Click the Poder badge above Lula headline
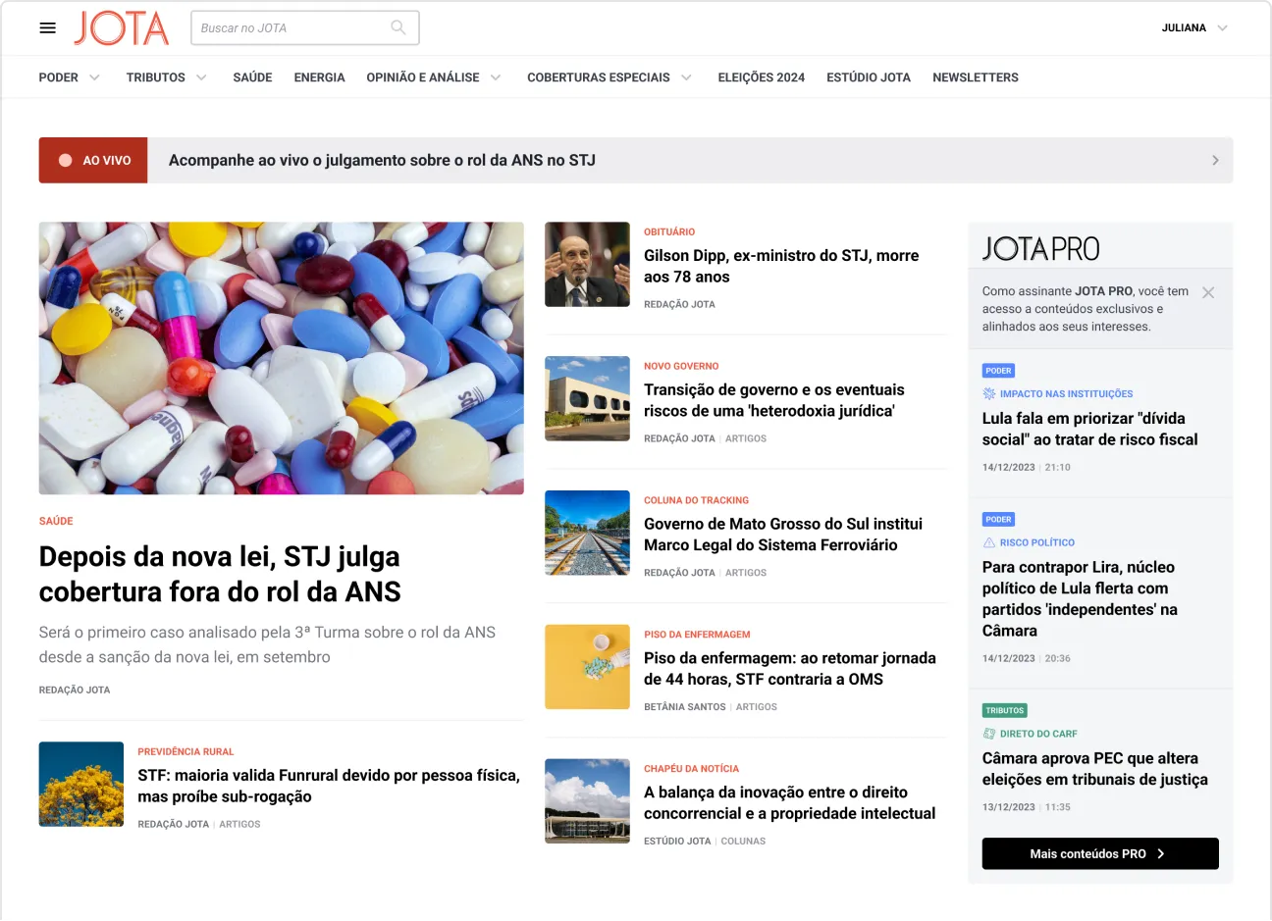Image resolution: width=1272 pixels, height=921 pixels. coord(998,371)
